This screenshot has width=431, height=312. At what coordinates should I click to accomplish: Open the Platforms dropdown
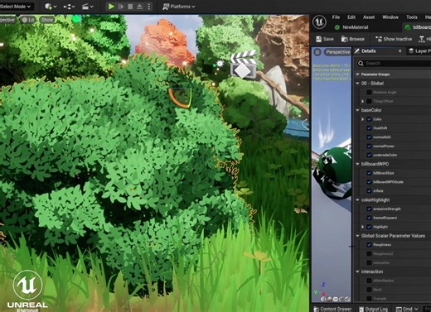point(179,7)
